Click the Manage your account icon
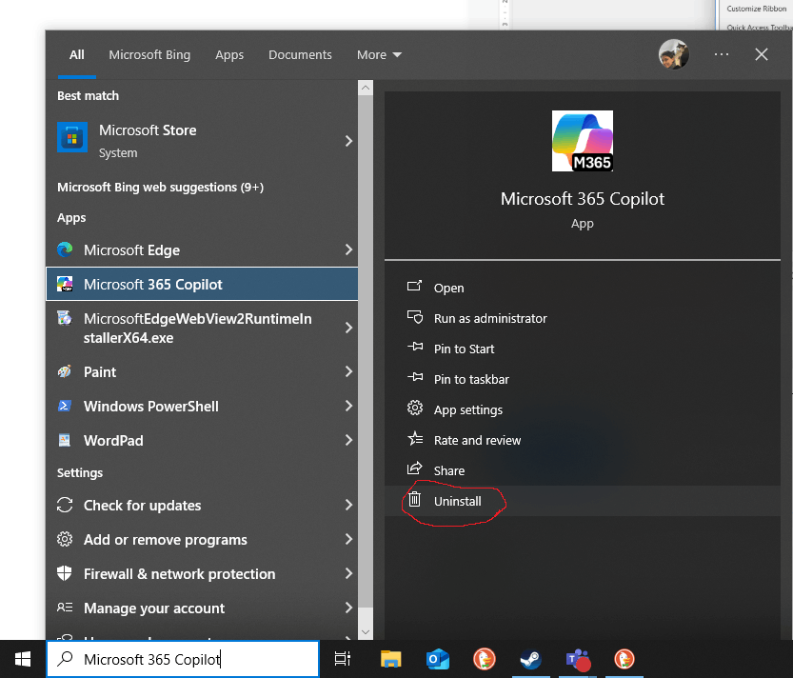Screen dimensions: 793x678 (x=65, y=608)
